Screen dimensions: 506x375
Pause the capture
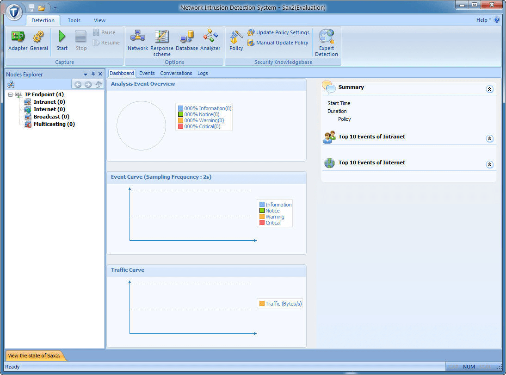[x=104, y=32]
